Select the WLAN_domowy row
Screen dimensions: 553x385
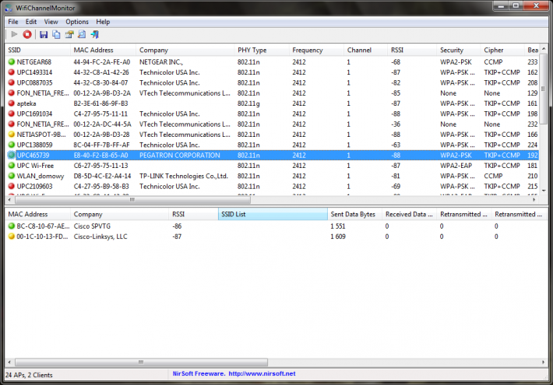(273, 176)
